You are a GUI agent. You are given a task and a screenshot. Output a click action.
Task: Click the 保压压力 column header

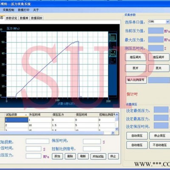[x=63, y=115]
